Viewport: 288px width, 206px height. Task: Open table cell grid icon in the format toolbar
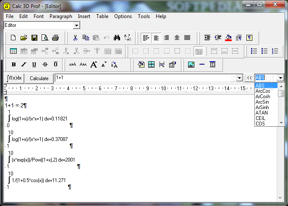pos(151,65)
